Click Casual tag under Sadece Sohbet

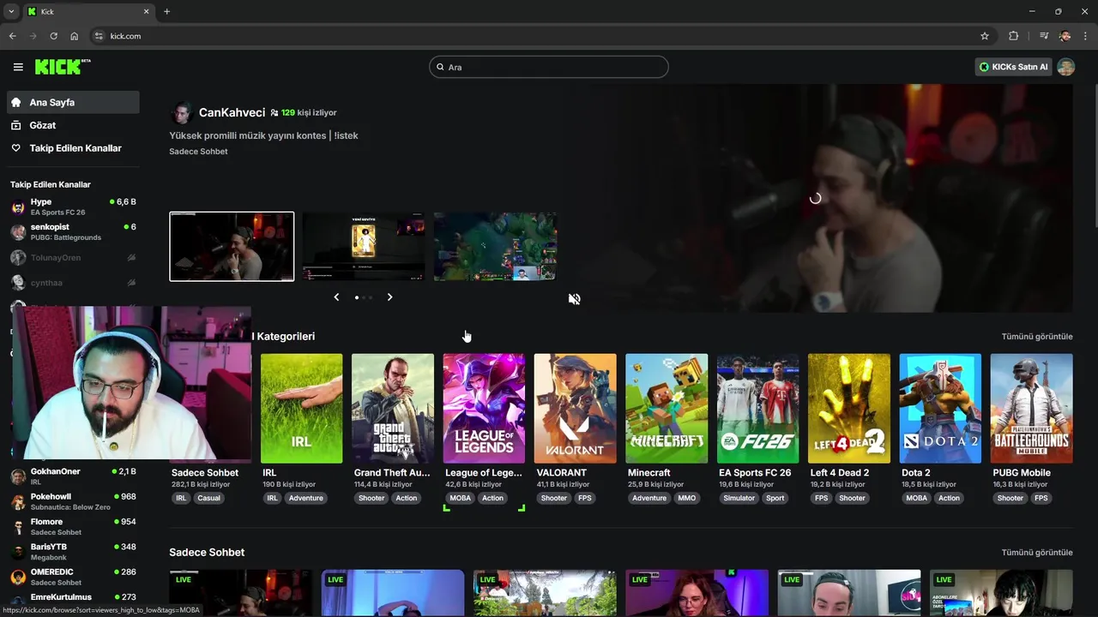tap(209, 498)
